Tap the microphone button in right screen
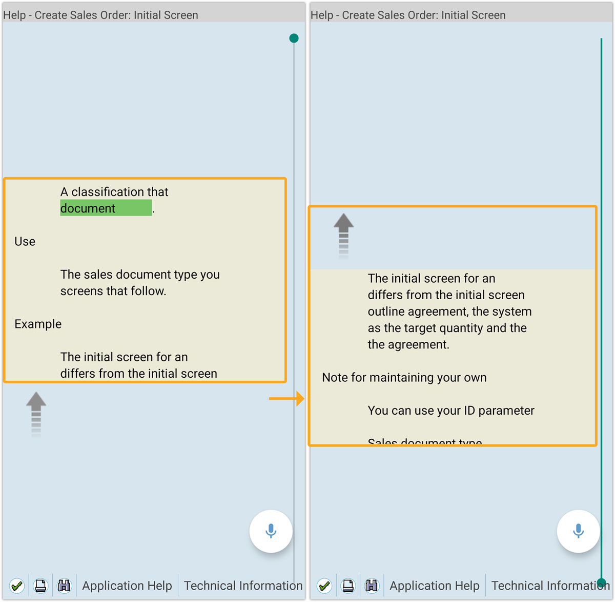Viewport: 615px width, 602px height. click(x=578, y=531)
